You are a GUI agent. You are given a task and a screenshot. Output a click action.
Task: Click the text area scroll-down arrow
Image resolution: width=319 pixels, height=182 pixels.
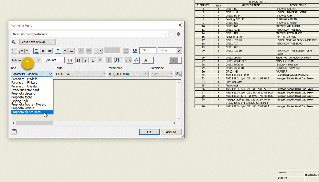pyautogui.click(x=179, y=118)
